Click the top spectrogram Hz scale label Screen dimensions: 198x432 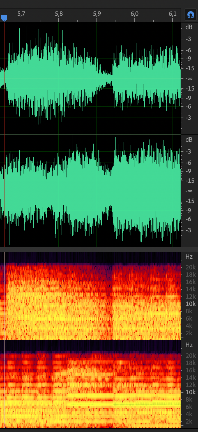[x=189, y=256]
